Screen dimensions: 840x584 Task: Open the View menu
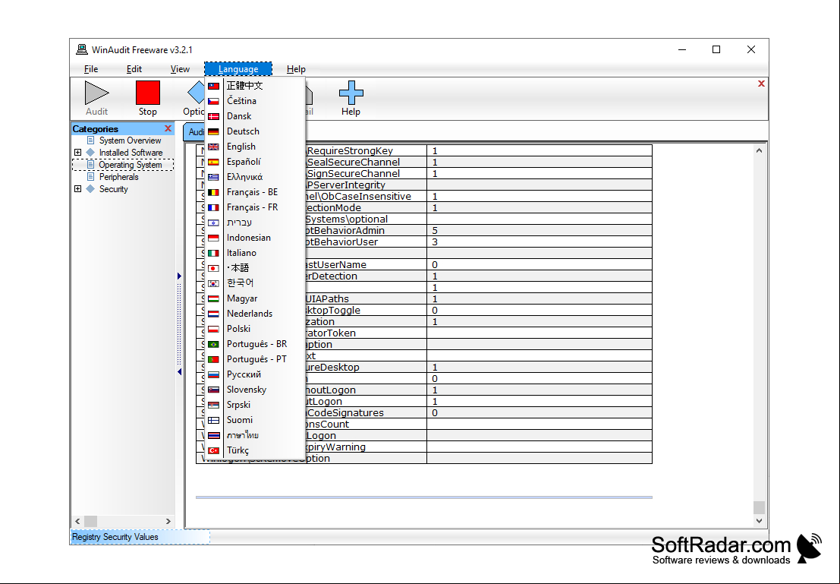pos(180,69)
